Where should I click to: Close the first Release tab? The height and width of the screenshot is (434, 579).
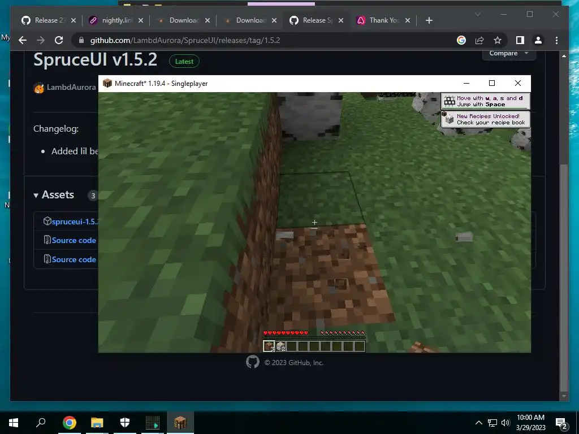click(74, 20)
